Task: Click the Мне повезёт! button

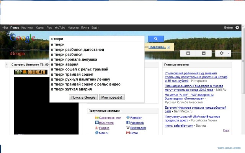Action: [112, 97]
